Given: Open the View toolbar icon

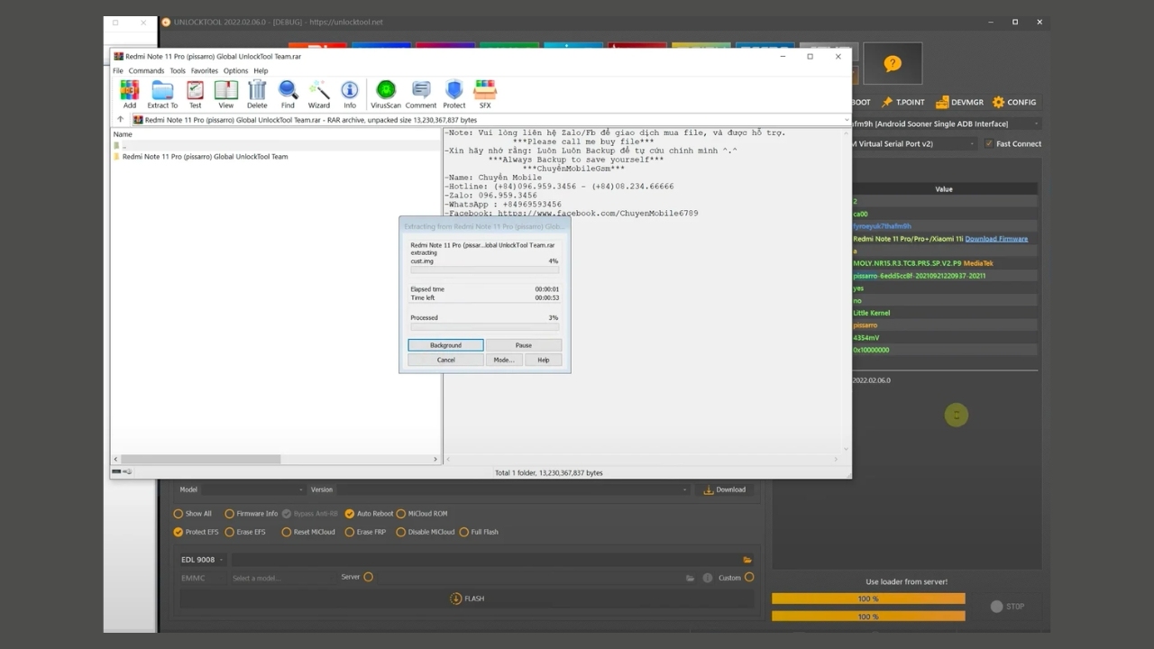Looking at the screenshot, I should [x=225, y=94].
